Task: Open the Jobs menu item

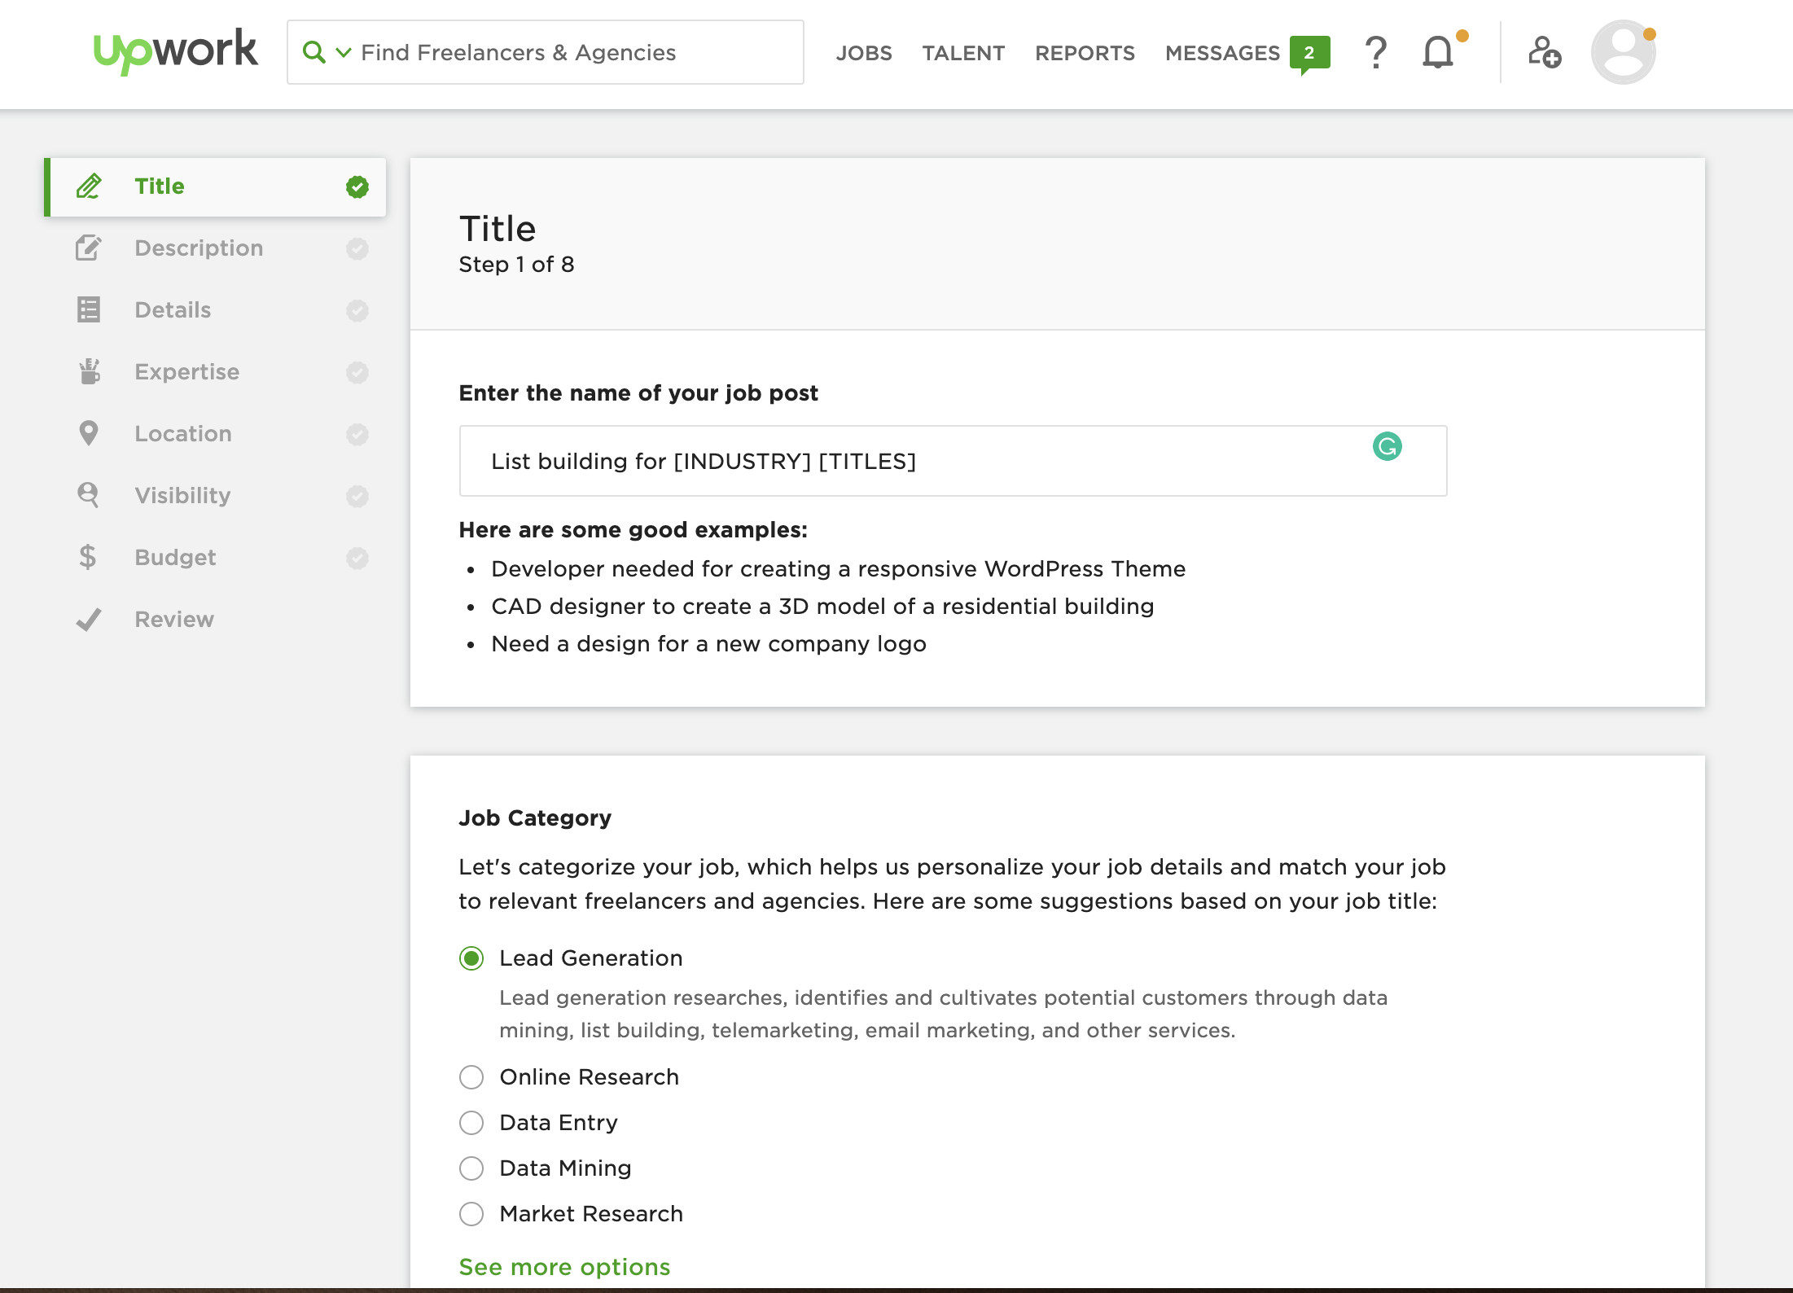Action: [x=864, y=53]
